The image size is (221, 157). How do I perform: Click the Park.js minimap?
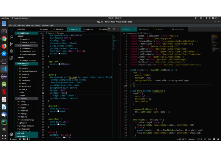pyautogui.click(x=215, y=44)
